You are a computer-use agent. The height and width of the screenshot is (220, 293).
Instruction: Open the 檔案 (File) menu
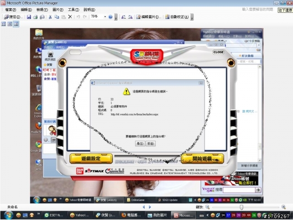[11, 10]
